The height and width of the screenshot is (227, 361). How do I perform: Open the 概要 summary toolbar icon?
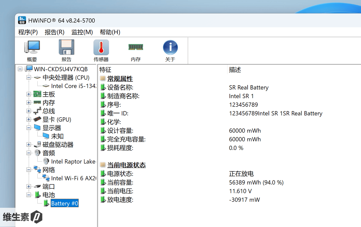point(32,48)
